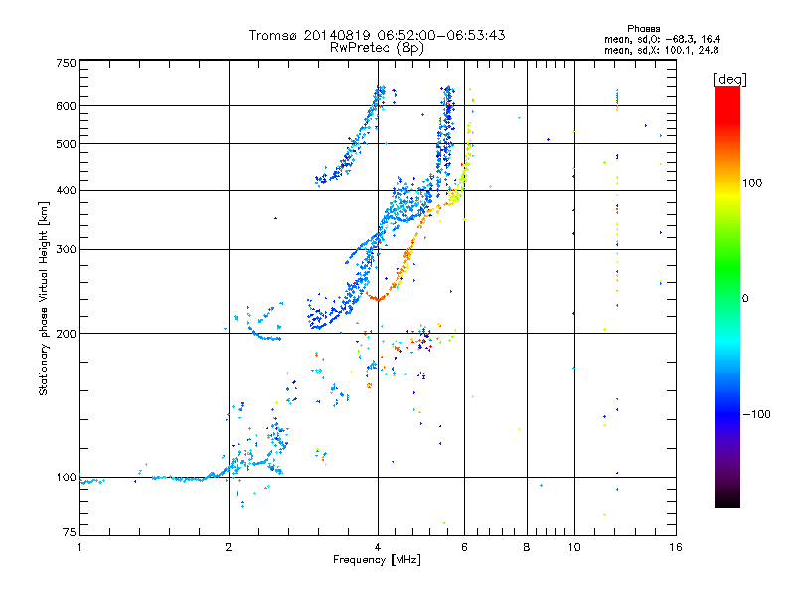Click the y-axis '100' height tick label
Image resolution: width=795 pixels, height=596 pixels.
(x=66, y=477)
